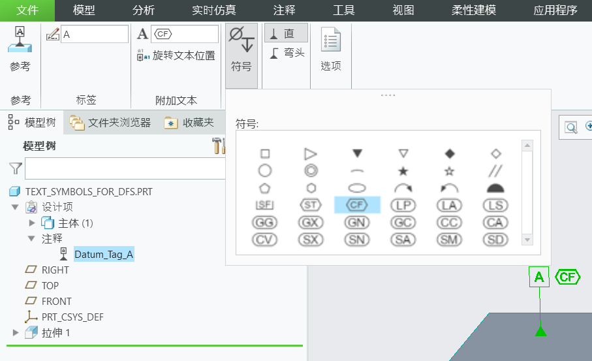Expand the 拉伸 1 feature node
Viewport: 592px width, 361px height.
click(16, 333)
